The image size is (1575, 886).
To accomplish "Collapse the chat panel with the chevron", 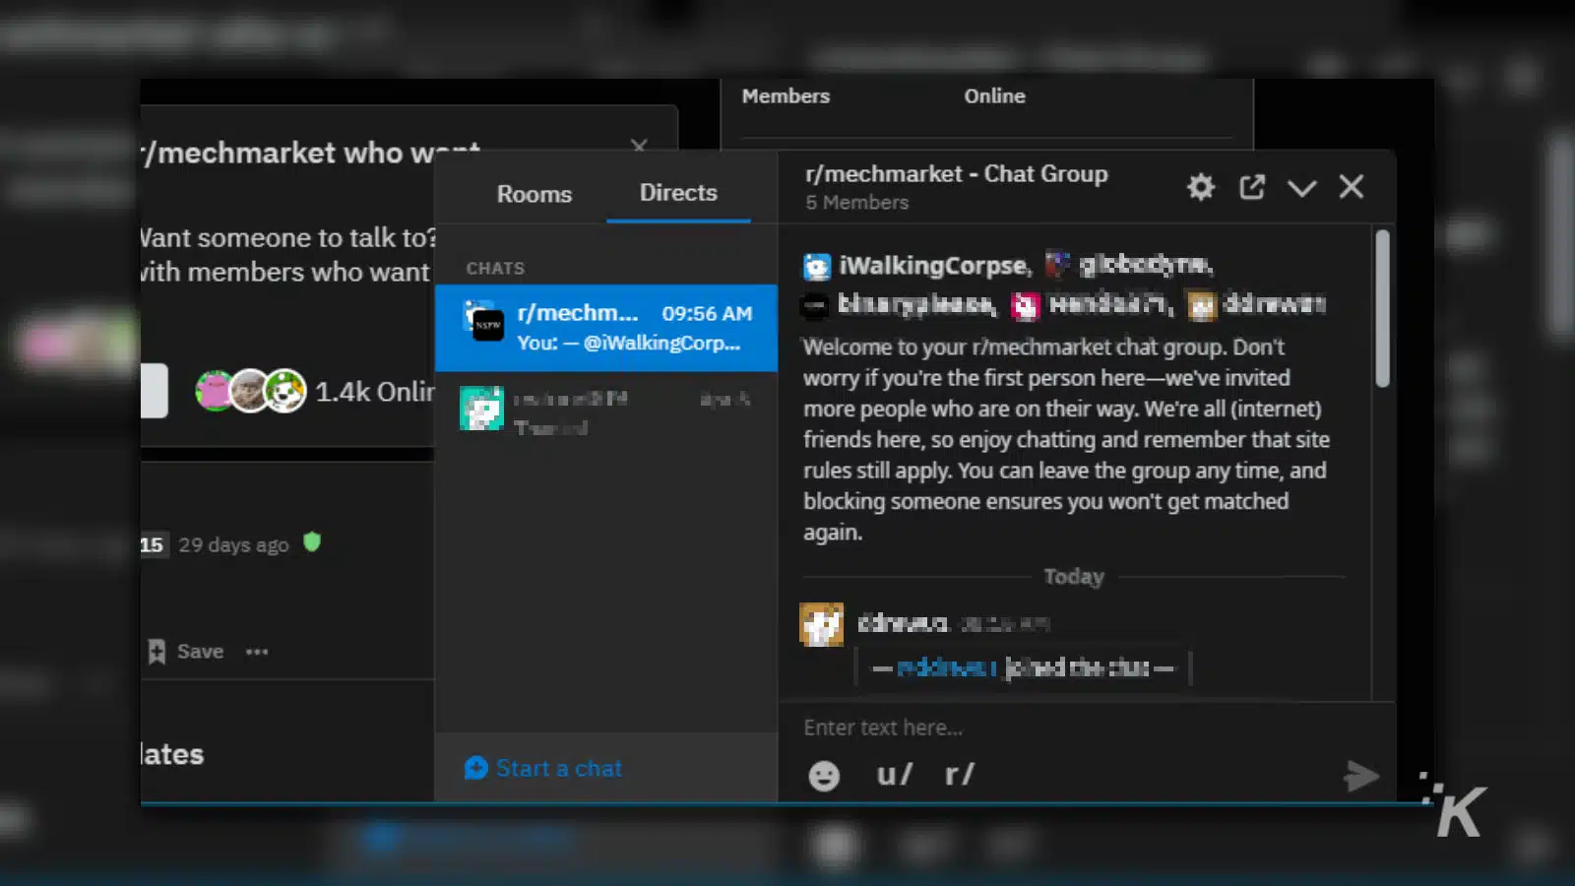I will tap(1301, 187).
